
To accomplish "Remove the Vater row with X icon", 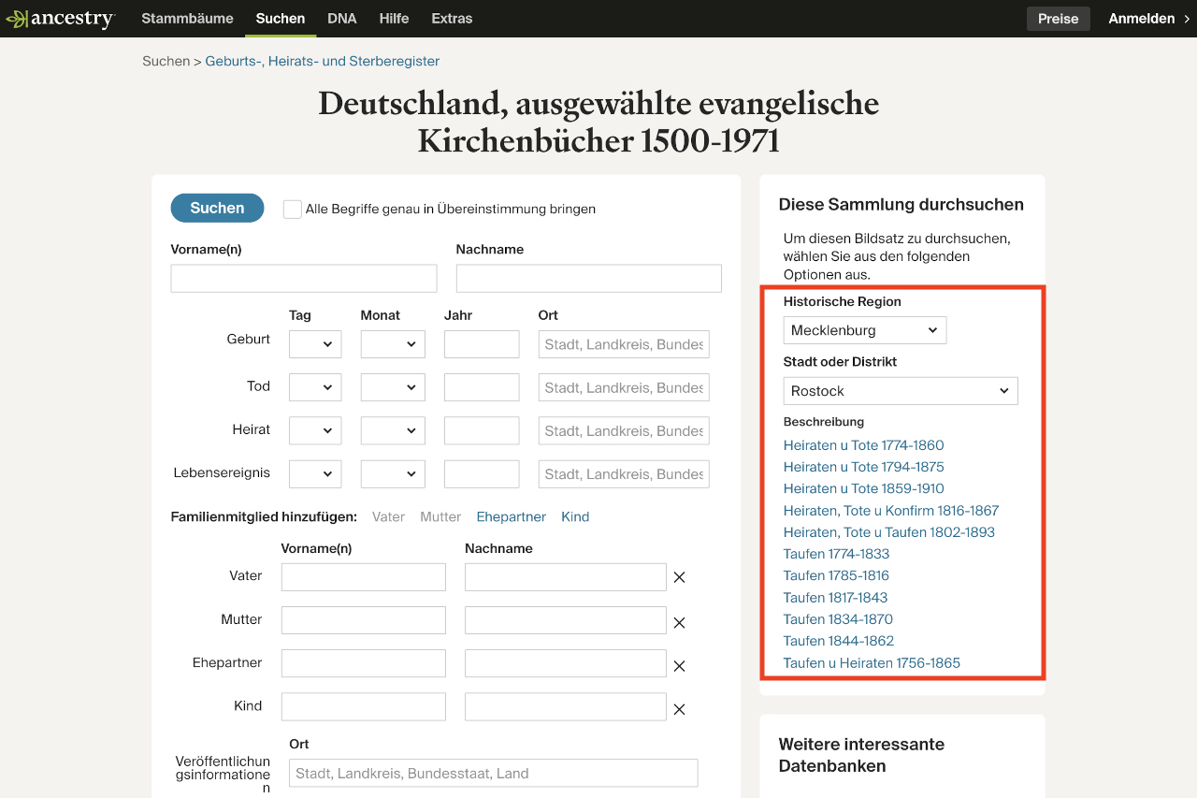I will [680, 577].
